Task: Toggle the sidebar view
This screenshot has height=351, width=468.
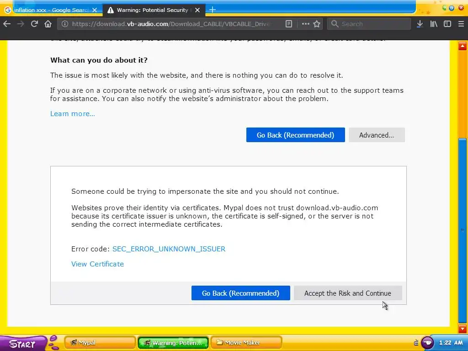Action: (447, 24)
